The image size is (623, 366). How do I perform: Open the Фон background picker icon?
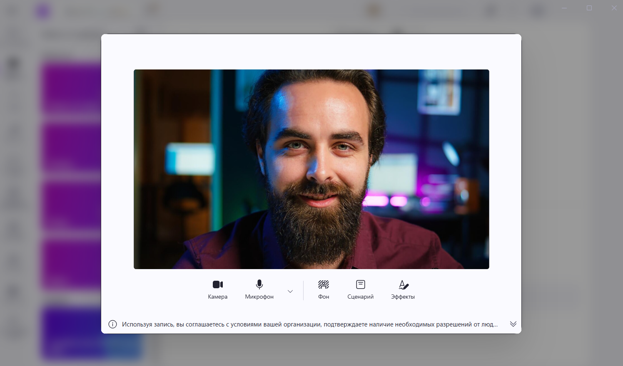tap(324, 284)
